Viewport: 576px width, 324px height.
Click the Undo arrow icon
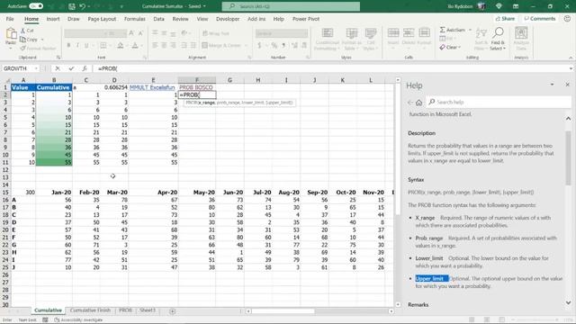coord(82,6)
